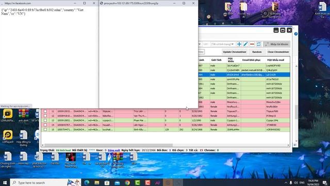Click the speaker volume icon in system tray
Screen dimensions: 330x186
point(295,182)
